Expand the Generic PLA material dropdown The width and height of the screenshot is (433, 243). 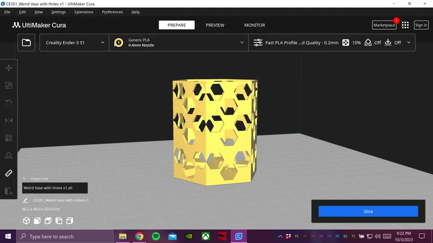[179, 43]
